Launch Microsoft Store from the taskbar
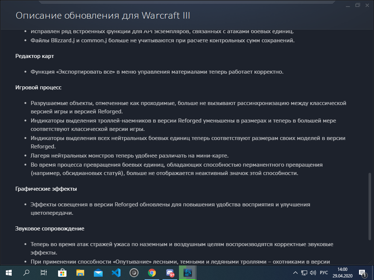This screenshot has height=280, width=374. (x=62, y=273)
